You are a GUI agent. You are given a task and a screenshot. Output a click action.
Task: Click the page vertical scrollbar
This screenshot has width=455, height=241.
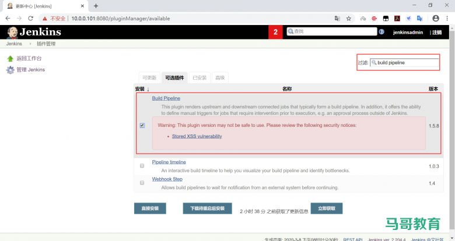tap(452, 130)
